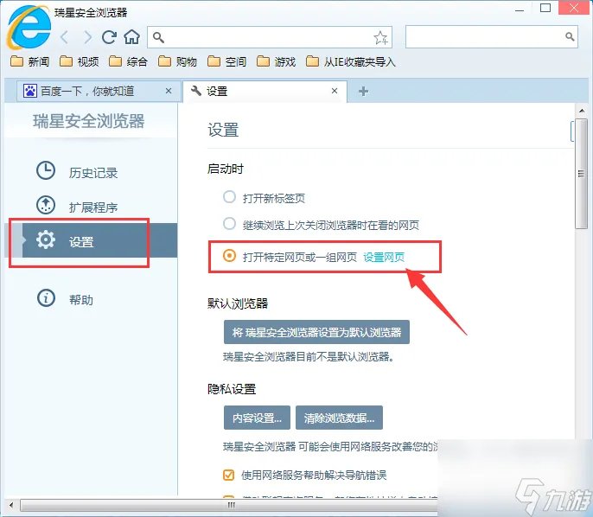Open 扩展程序 in the sidebar
Image resolution: width=593 pixels, height=517 pixels.
(x=92, y=207)
